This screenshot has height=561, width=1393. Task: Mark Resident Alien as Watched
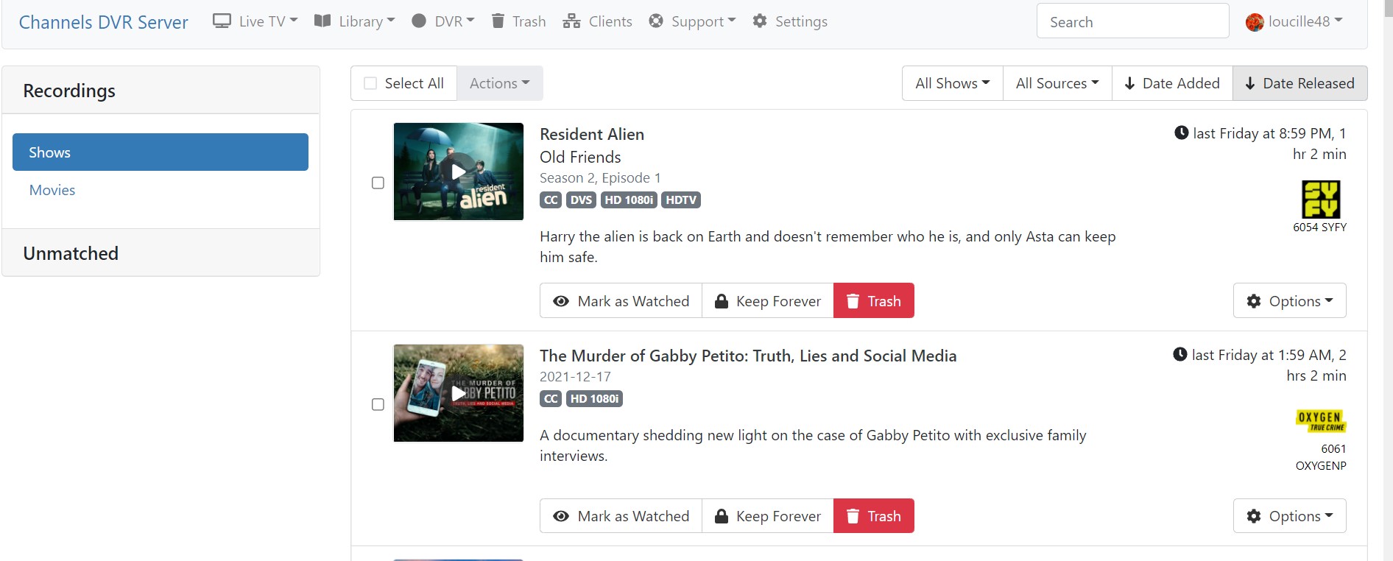[621, 300]
